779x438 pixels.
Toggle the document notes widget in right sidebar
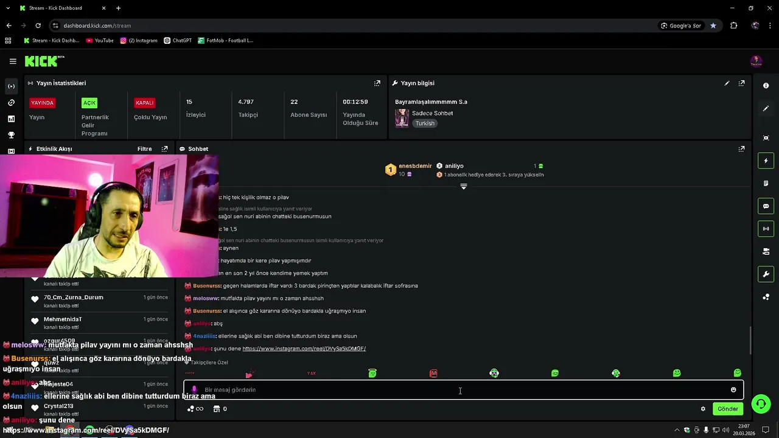(x=766, y=183)
